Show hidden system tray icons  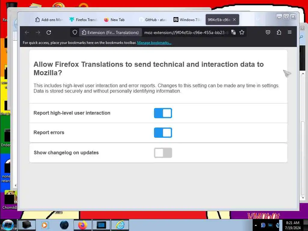(256, 225)
